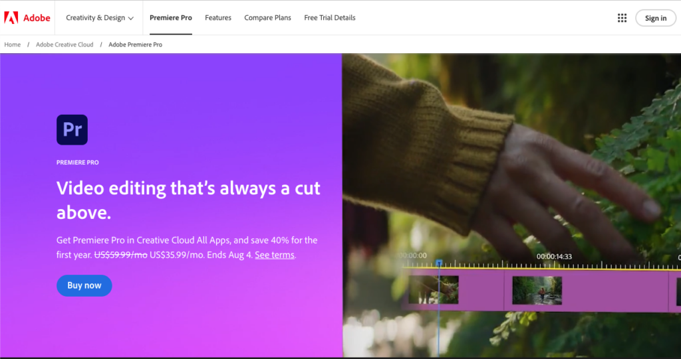
Task: Select the Premiere Pro nav tab
Action: coord(171,18)
